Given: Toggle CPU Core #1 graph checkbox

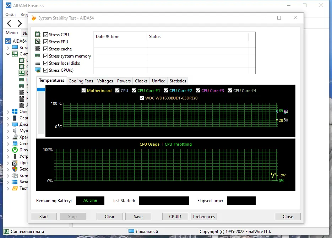Looking at the screenshot, I should coord(134,91).
